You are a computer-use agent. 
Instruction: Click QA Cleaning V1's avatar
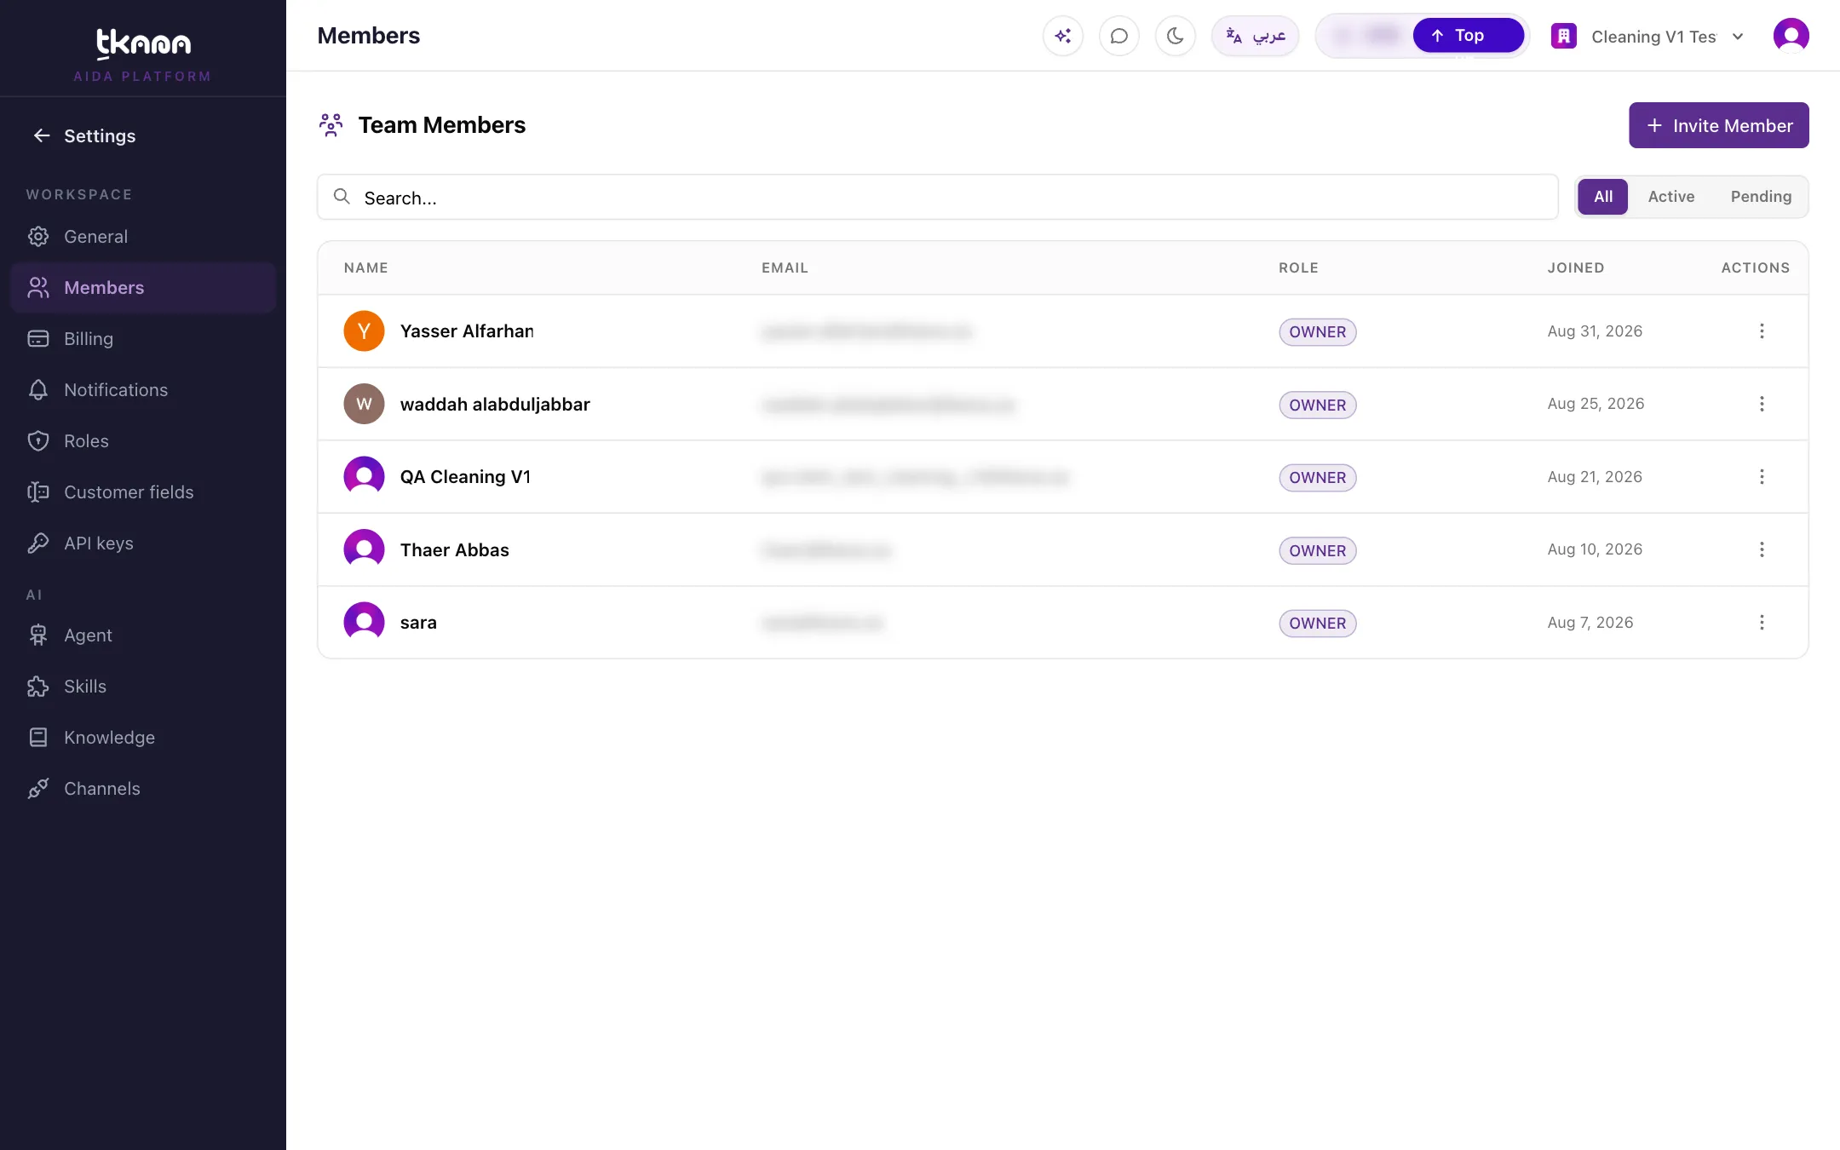coord(364,477)
